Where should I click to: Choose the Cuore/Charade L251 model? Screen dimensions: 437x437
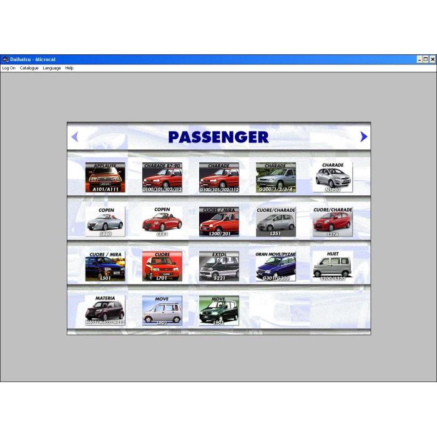tap(276, 222)
